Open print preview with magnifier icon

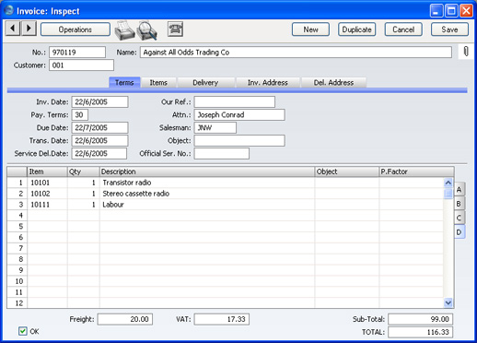(x=147, y=30)
